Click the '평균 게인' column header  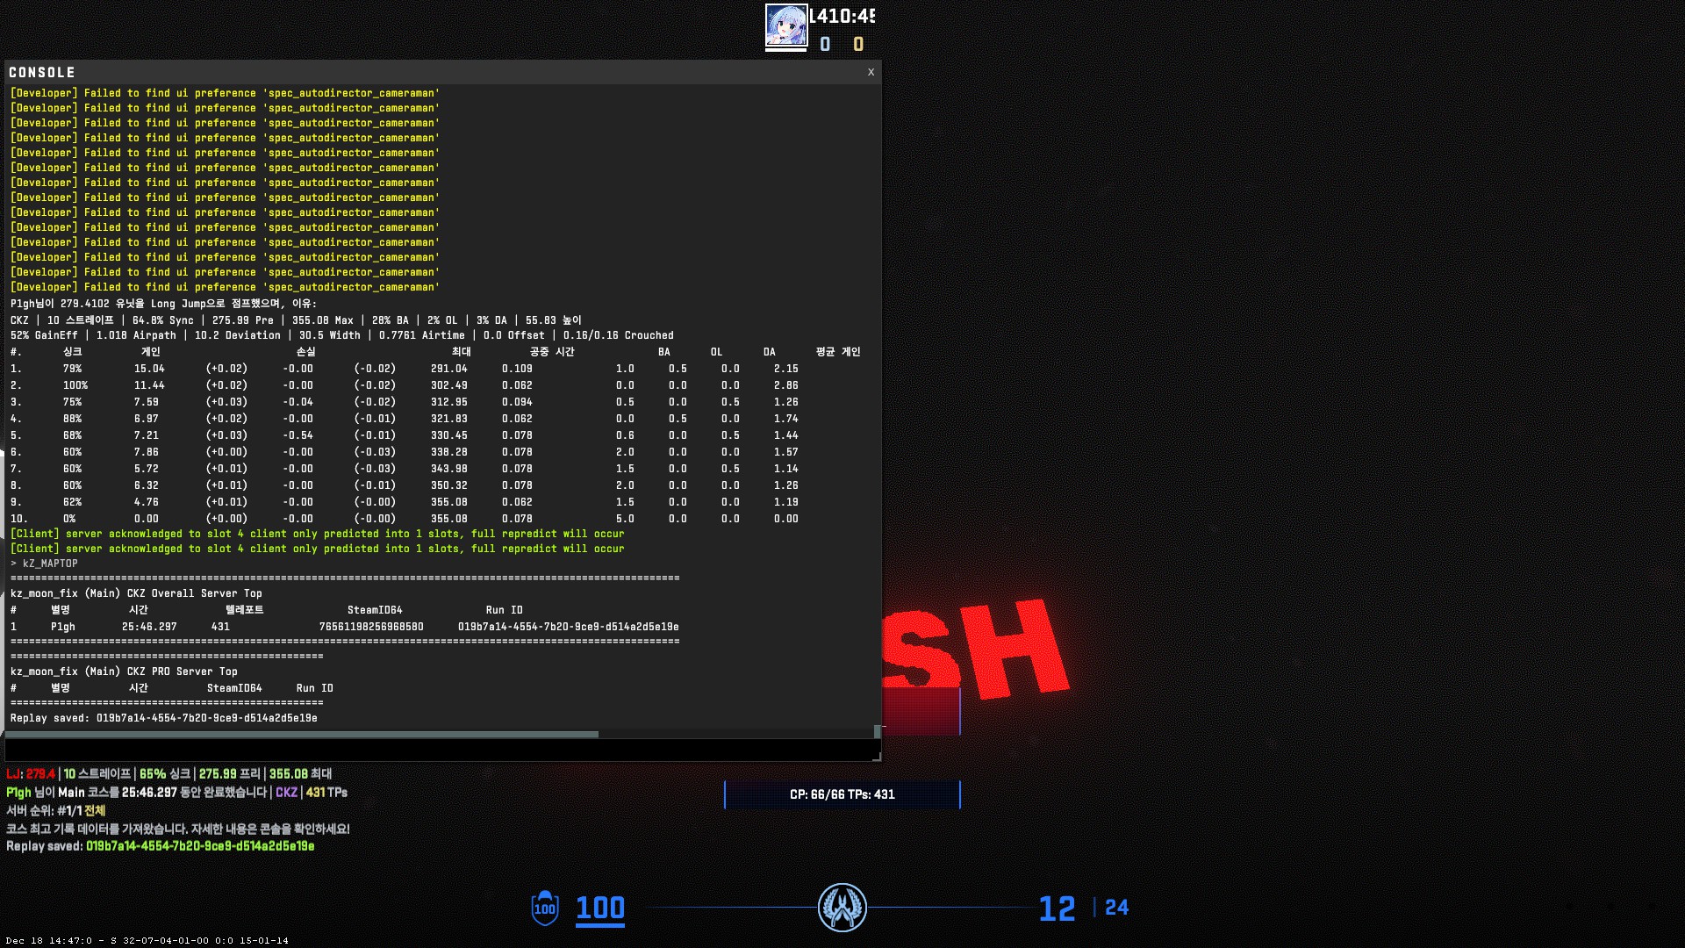838,352
